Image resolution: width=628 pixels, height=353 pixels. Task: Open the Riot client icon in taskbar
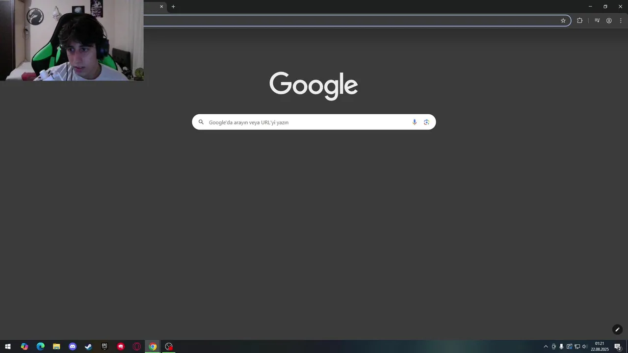coord(121,347)
